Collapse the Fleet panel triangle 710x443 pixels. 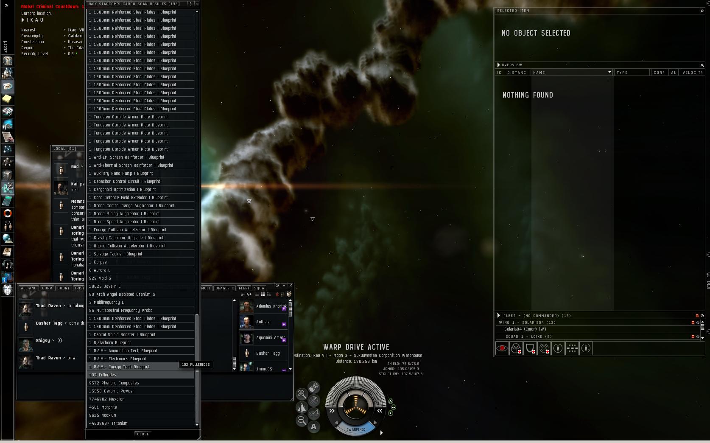pos(499,316)
